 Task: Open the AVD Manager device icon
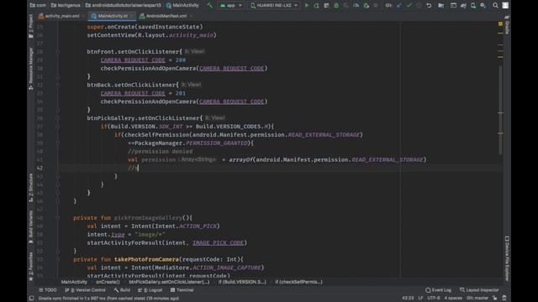[x=473, y=6]
